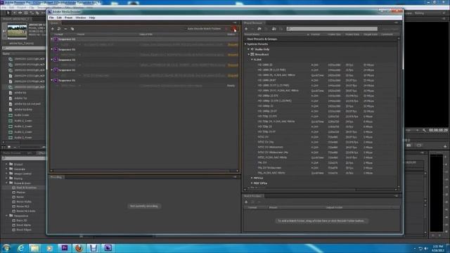Stop the Queue encoding
This screenshot has width=450, height=253.
(226, 29)
